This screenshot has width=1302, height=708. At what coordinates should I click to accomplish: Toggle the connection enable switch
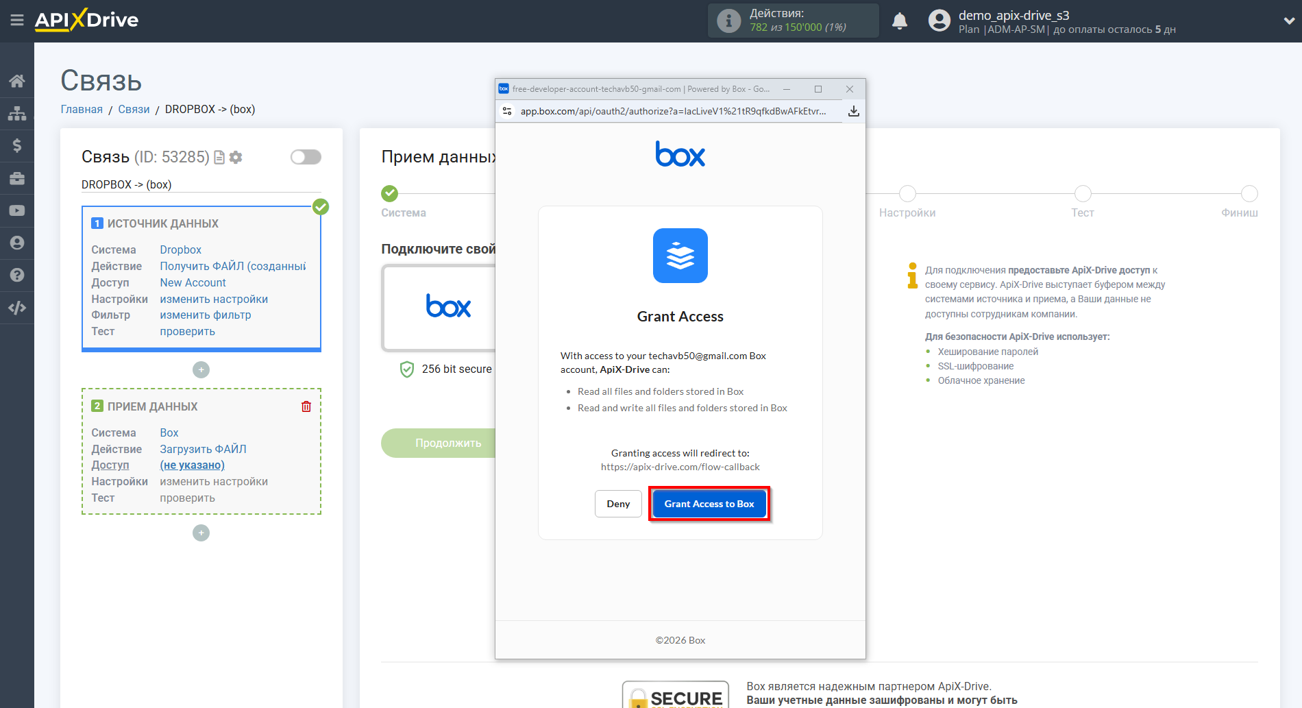click(x=306, y=157)
